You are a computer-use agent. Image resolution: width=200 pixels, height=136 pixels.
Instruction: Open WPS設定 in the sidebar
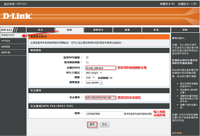click(x=13, y=41)
